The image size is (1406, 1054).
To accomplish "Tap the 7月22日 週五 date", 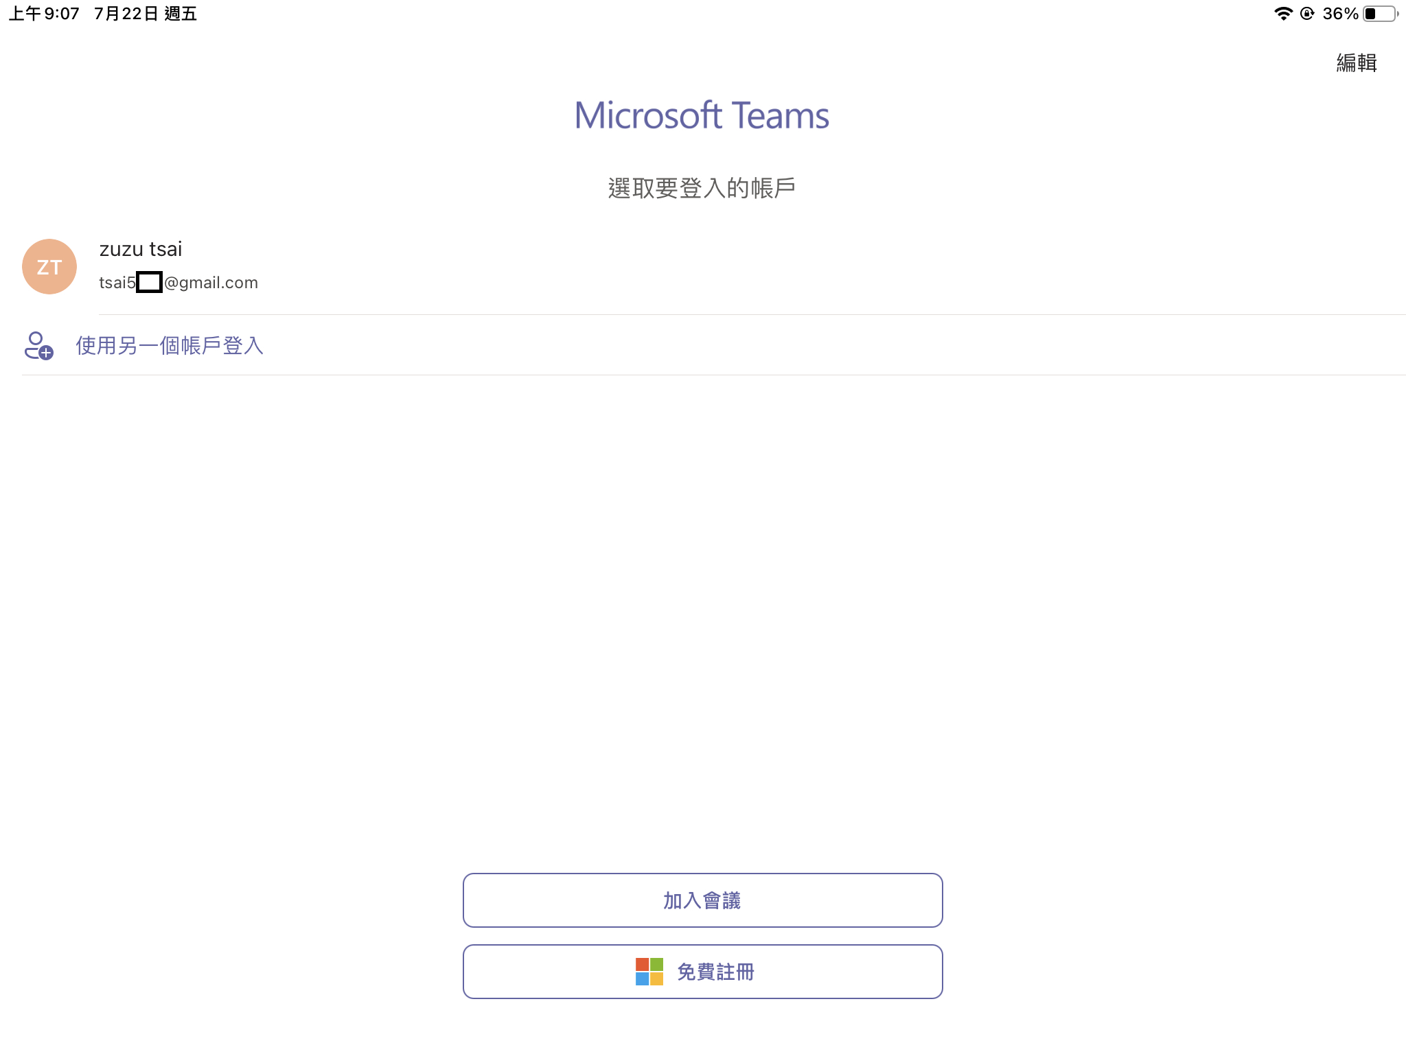I will 146,14.
